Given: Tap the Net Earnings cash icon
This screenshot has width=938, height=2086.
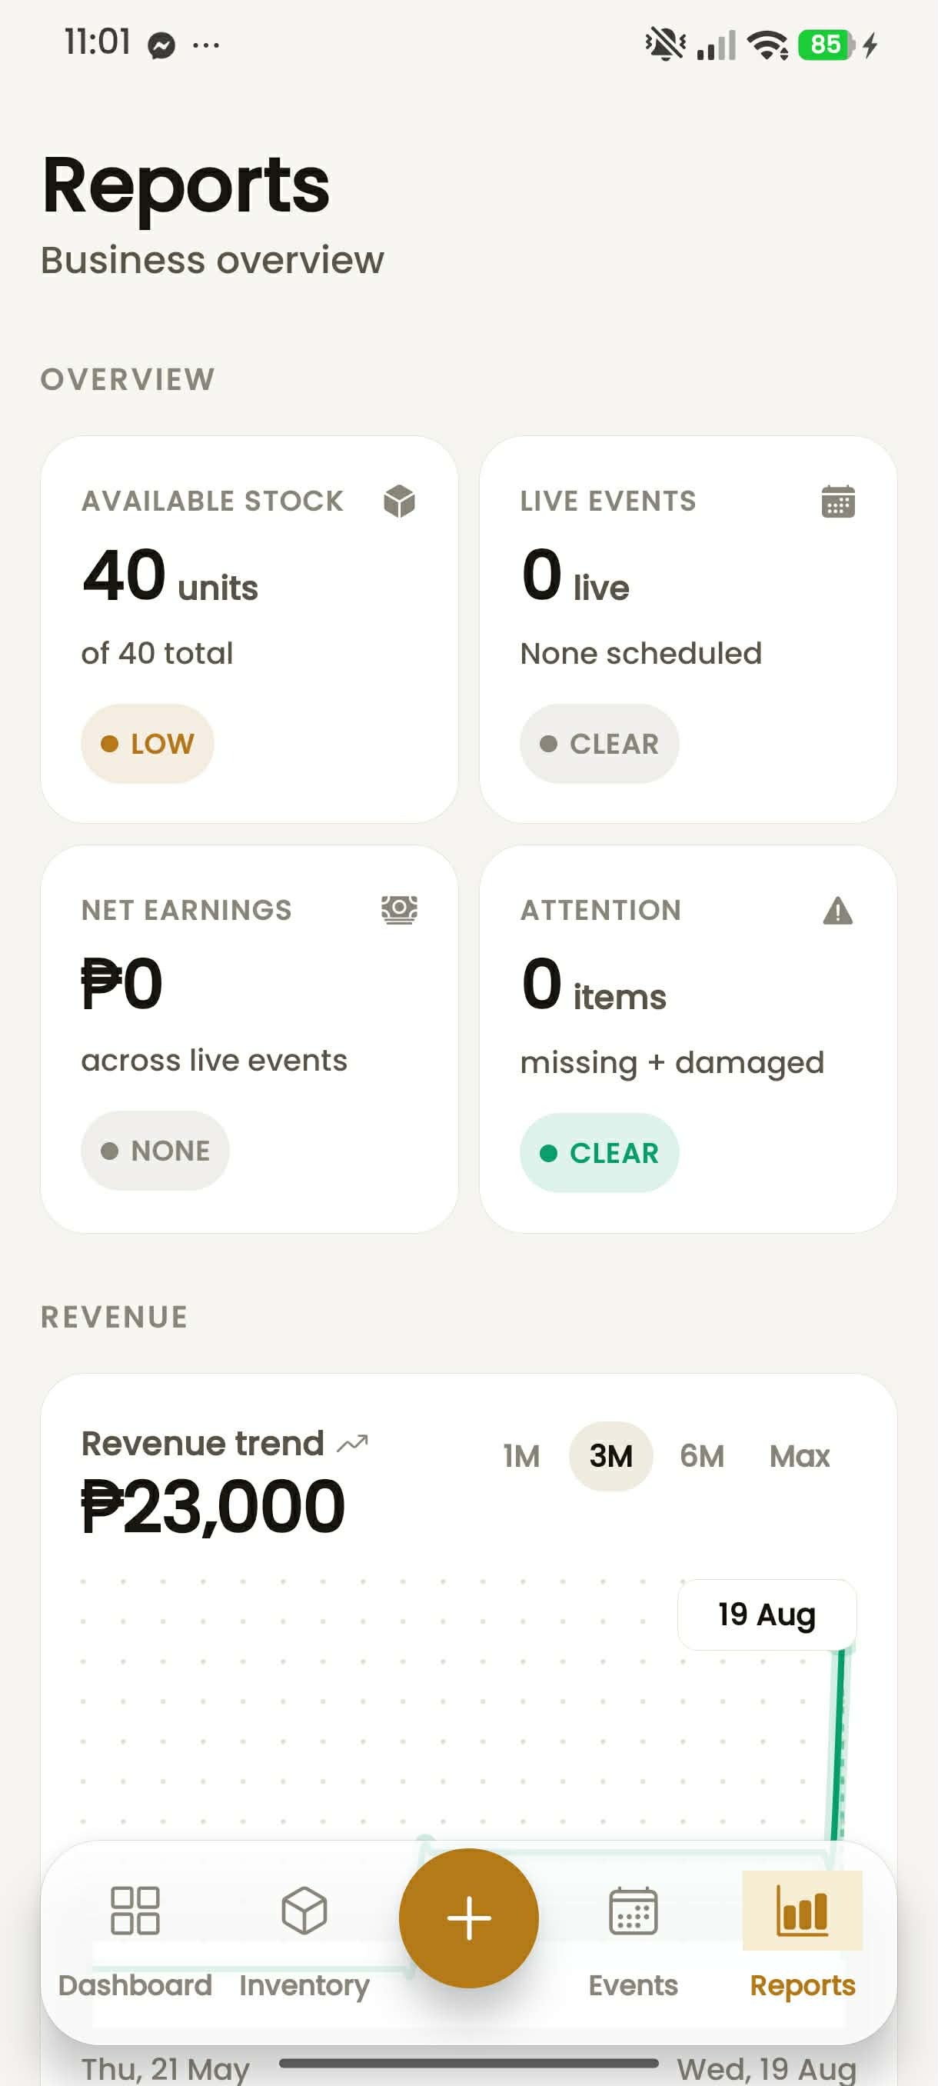Looking at the screenshot, I should 399,910.
